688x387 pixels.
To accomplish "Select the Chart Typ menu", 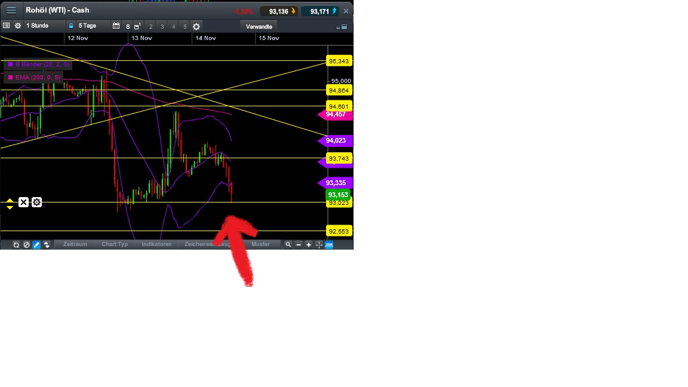I will tap(114, 244).
